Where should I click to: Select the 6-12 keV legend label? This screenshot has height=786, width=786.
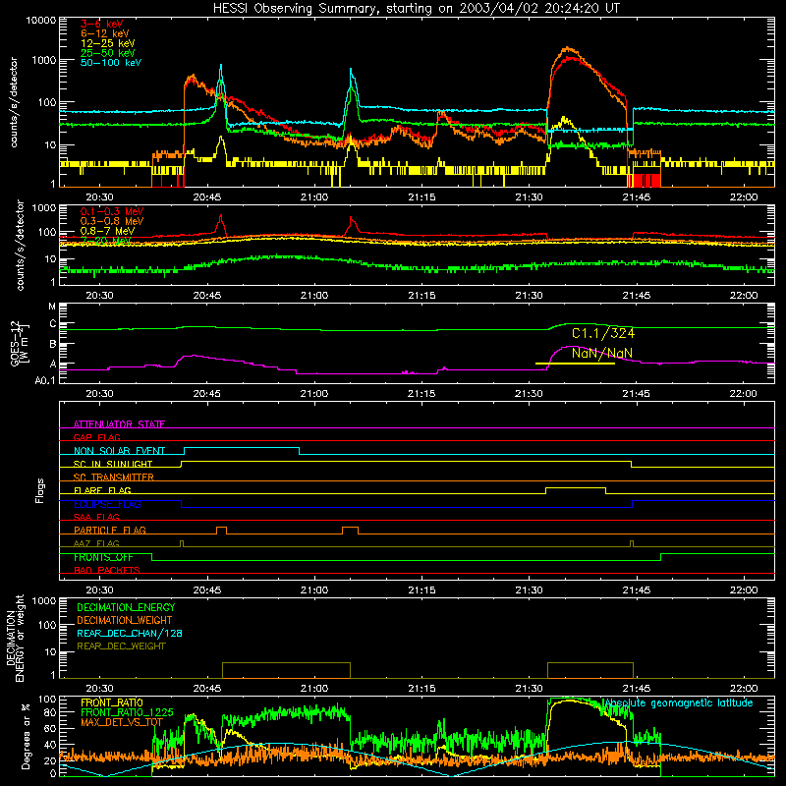(x=105, y=33)
